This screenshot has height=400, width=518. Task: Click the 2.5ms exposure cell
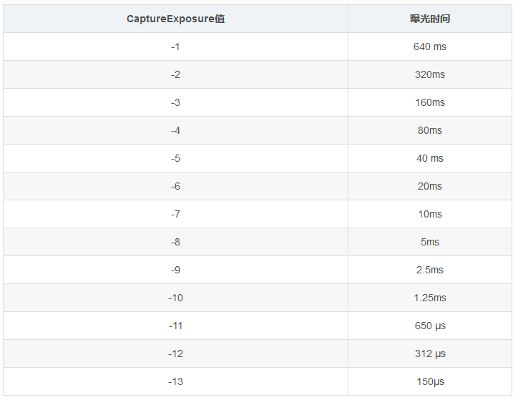click(430, 270)
